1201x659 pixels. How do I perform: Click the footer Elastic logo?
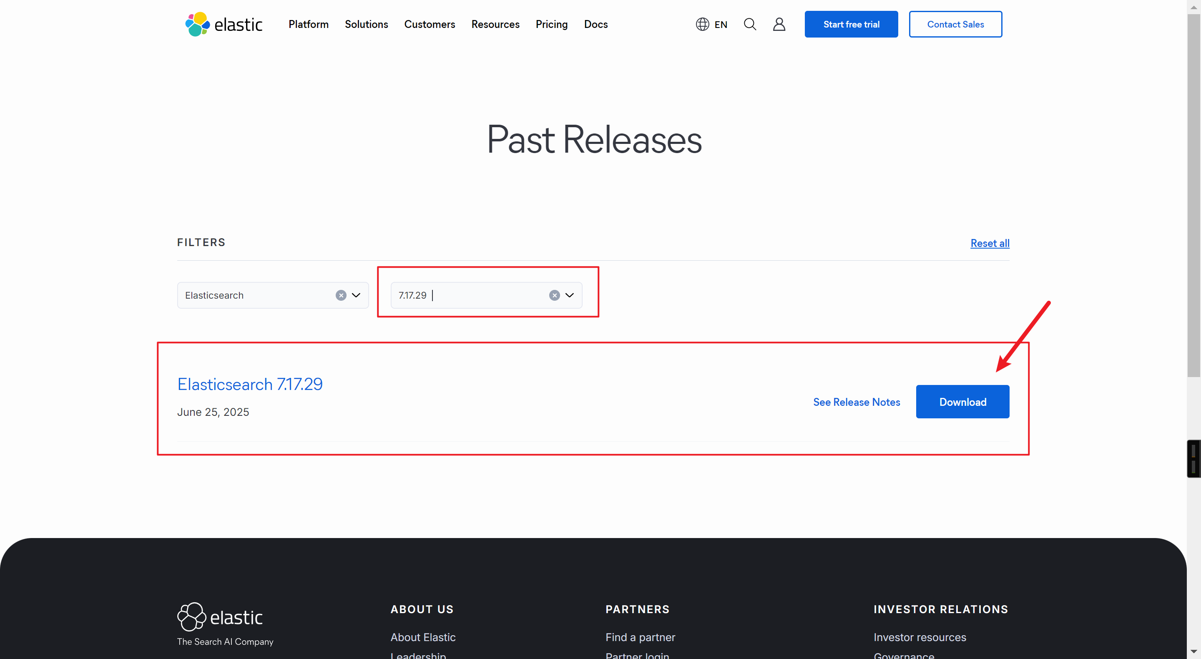point(220,616)
